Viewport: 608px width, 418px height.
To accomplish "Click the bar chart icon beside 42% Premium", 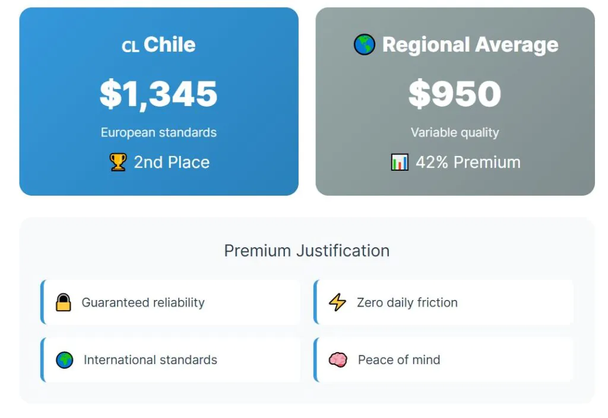I will tap(400, 162).
